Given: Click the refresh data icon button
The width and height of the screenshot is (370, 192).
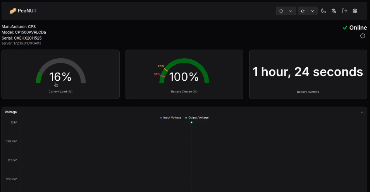Looking at the screenshot, I should (x=303, y=11).
